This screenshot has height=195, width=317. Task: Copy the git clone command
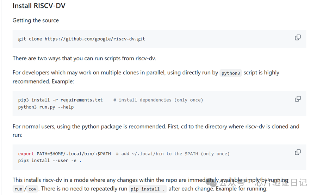tap(298, 37)
